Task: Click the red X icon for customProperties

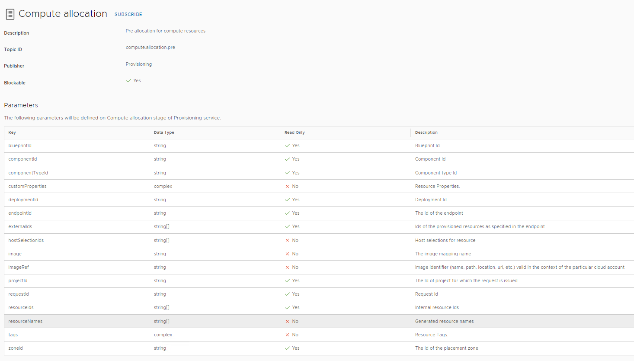Action: (x=286, y=186)
